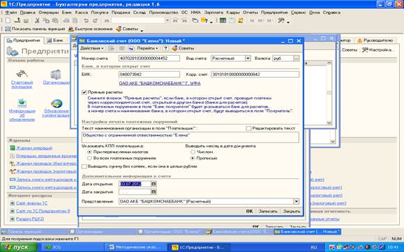This screenshot has width=404, height=252.
Task: Click the green Журнал операций icon
Action: pyautogui.click(x=13, y=148)
